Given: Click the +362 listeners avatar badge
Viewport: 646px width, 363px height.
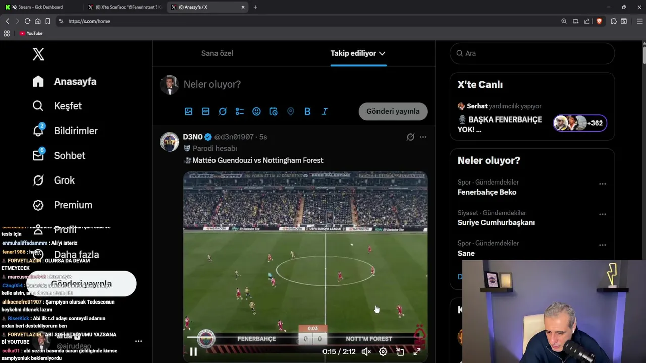Looking at the screenshot, I should click(x=580, y=123).
